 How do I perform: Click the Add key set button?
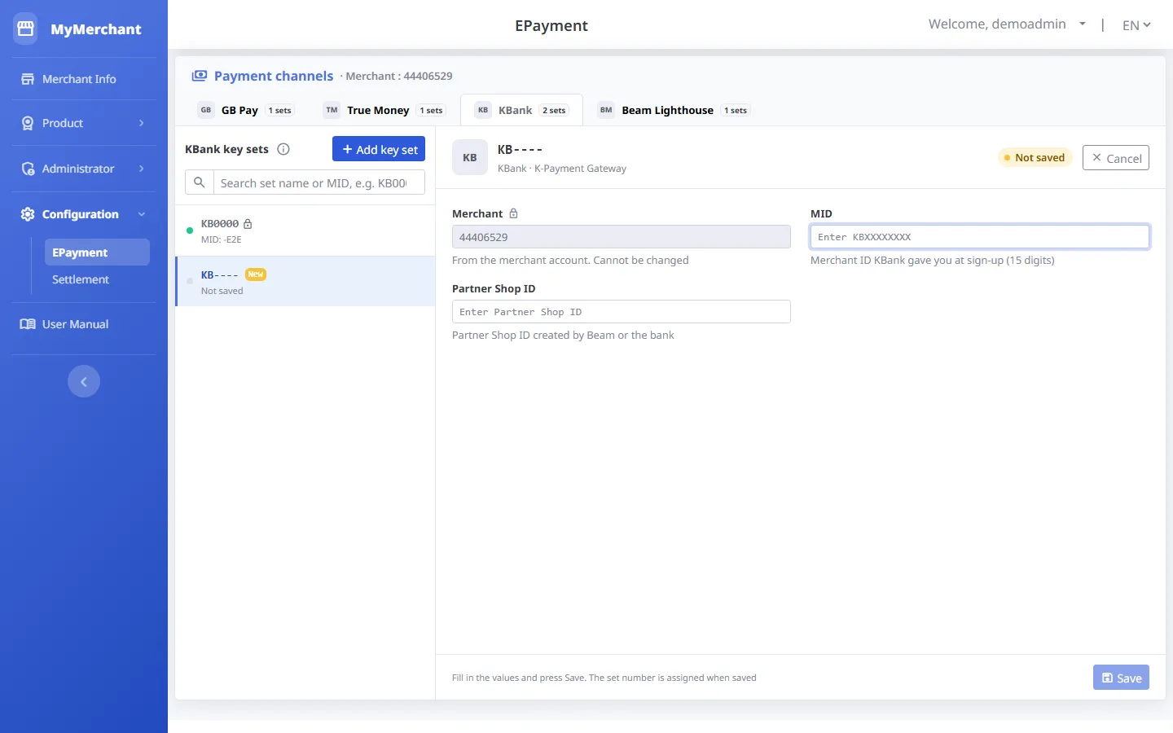[379, 149]
